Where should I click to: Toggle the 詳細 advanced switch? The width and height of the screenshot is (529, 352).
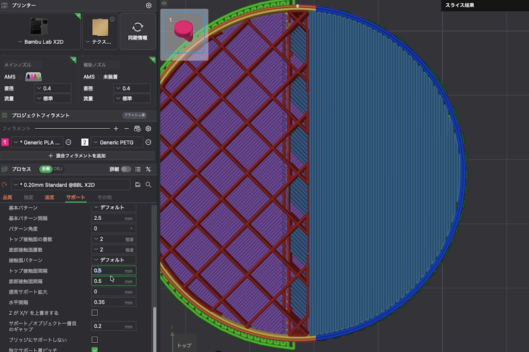point(126,169)
